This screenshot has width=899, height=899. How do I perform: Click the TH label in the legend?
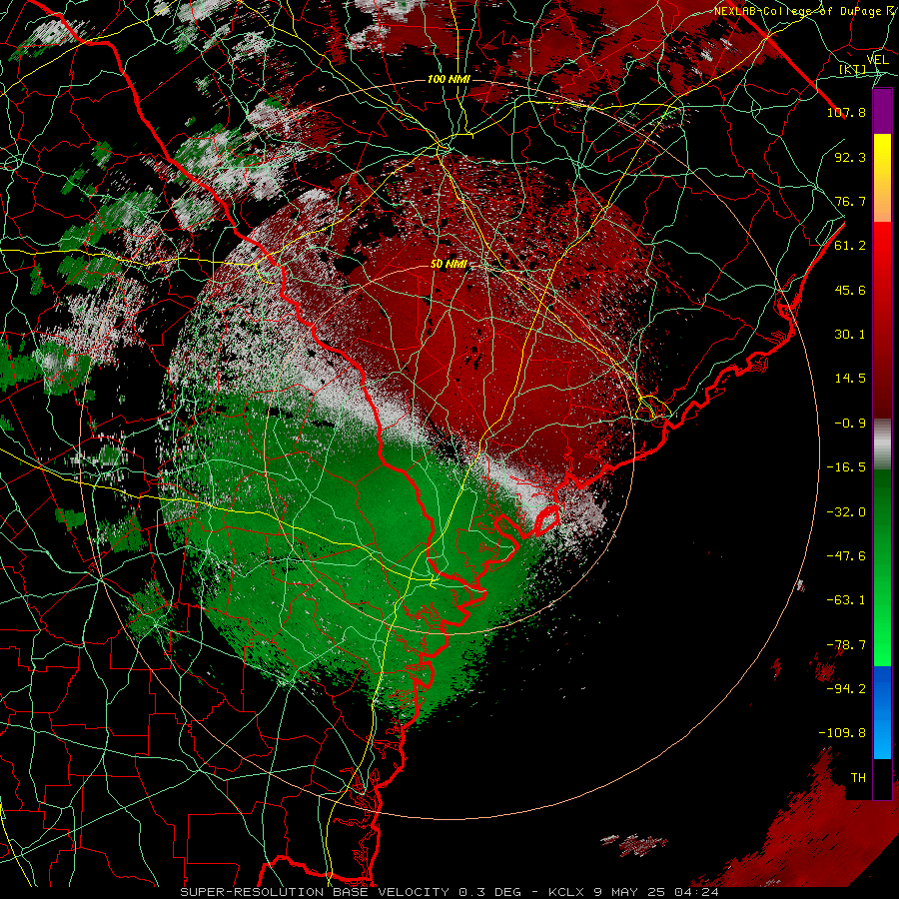point(858,778)
